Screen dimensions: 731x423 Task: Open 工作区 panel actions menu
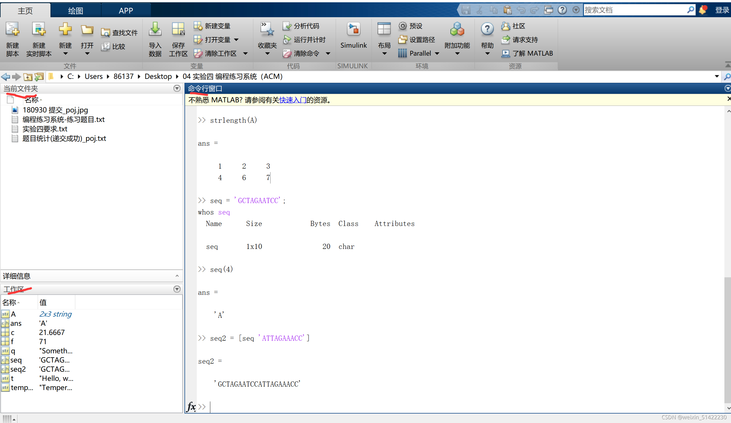click(177, 289)
